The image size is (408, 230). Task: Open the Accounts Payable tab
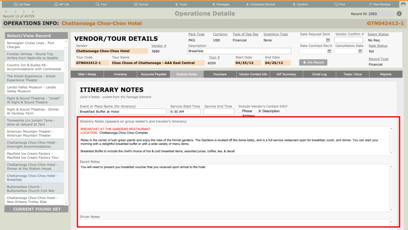pyautogui.click(x=153, y=74)
